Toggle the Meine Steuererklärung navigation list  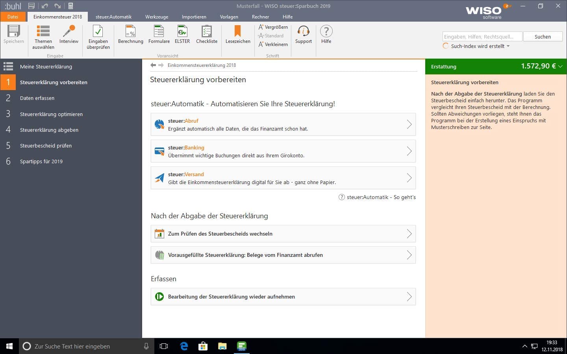[x=8, y=66]
